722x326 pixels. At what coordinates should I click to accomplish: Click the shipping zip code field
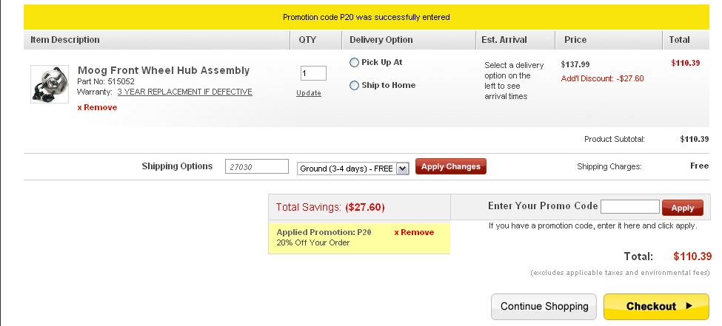click(x=257, y=166)
